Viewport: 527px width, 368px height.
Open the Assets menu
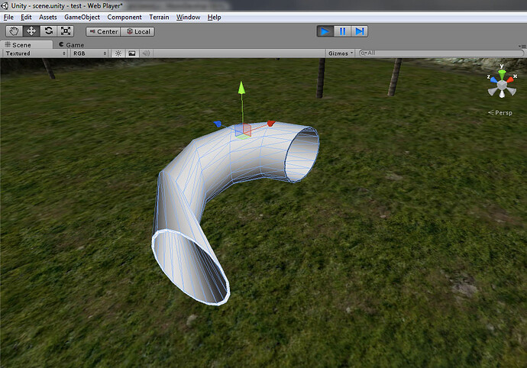tap(47, 17)
